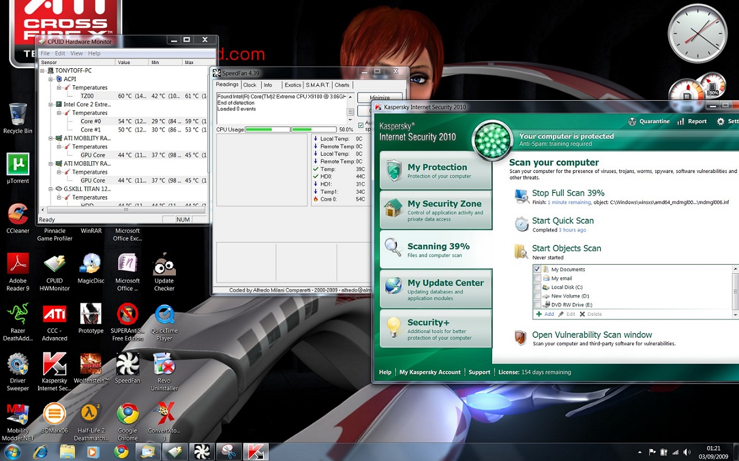739x461 pixels.
Task: Select Half-Life 2 Deathmatch desktop icon
Action: (x=91, y=422)
